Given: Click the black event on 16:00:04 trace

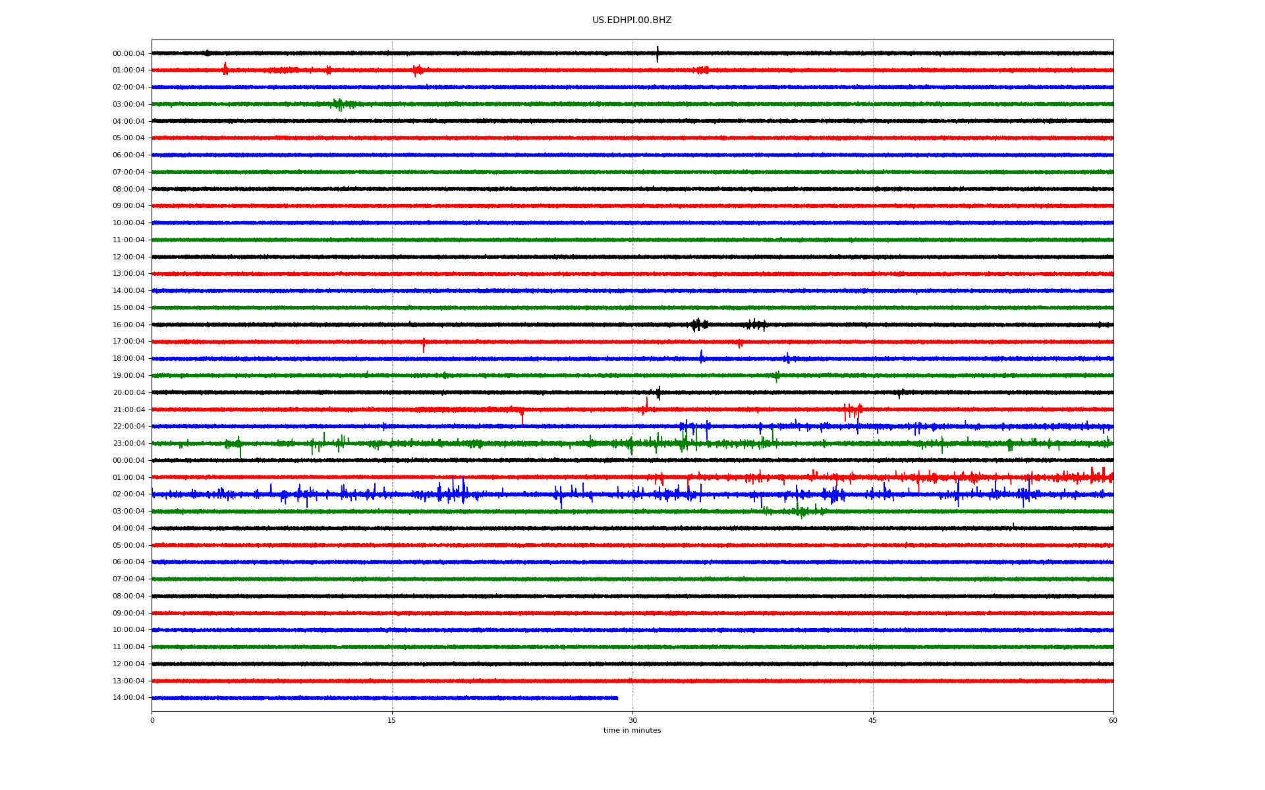Looking at the screenshot, I should point(698,325).
